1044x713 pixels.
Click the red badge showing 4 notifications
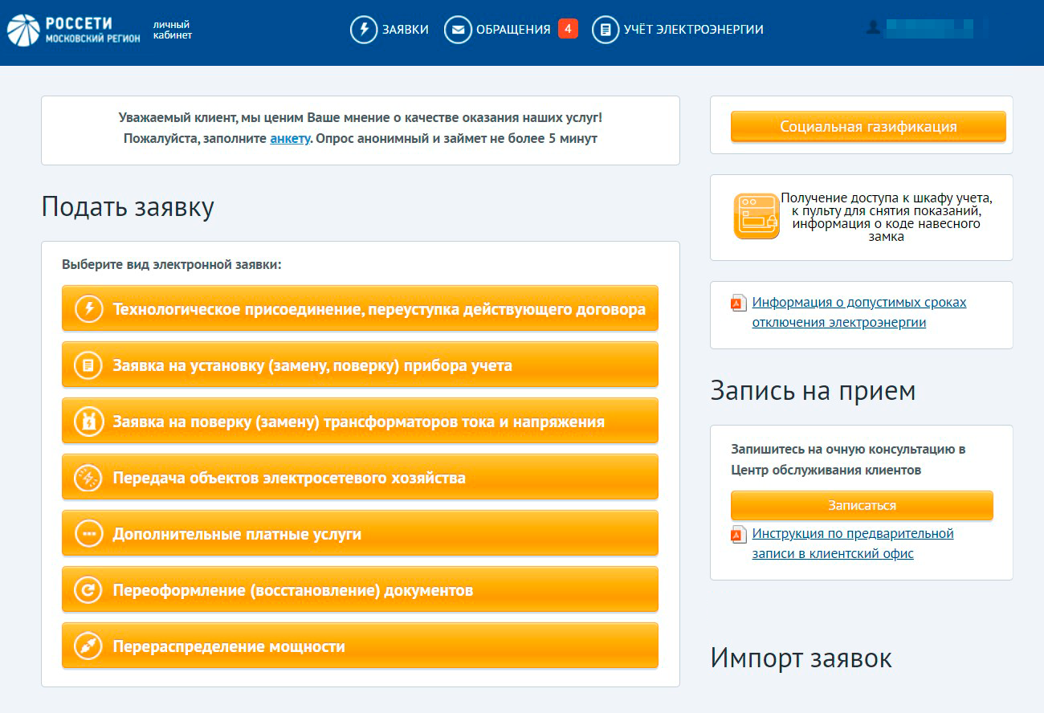pyautogui.click(x=568, y=29)
